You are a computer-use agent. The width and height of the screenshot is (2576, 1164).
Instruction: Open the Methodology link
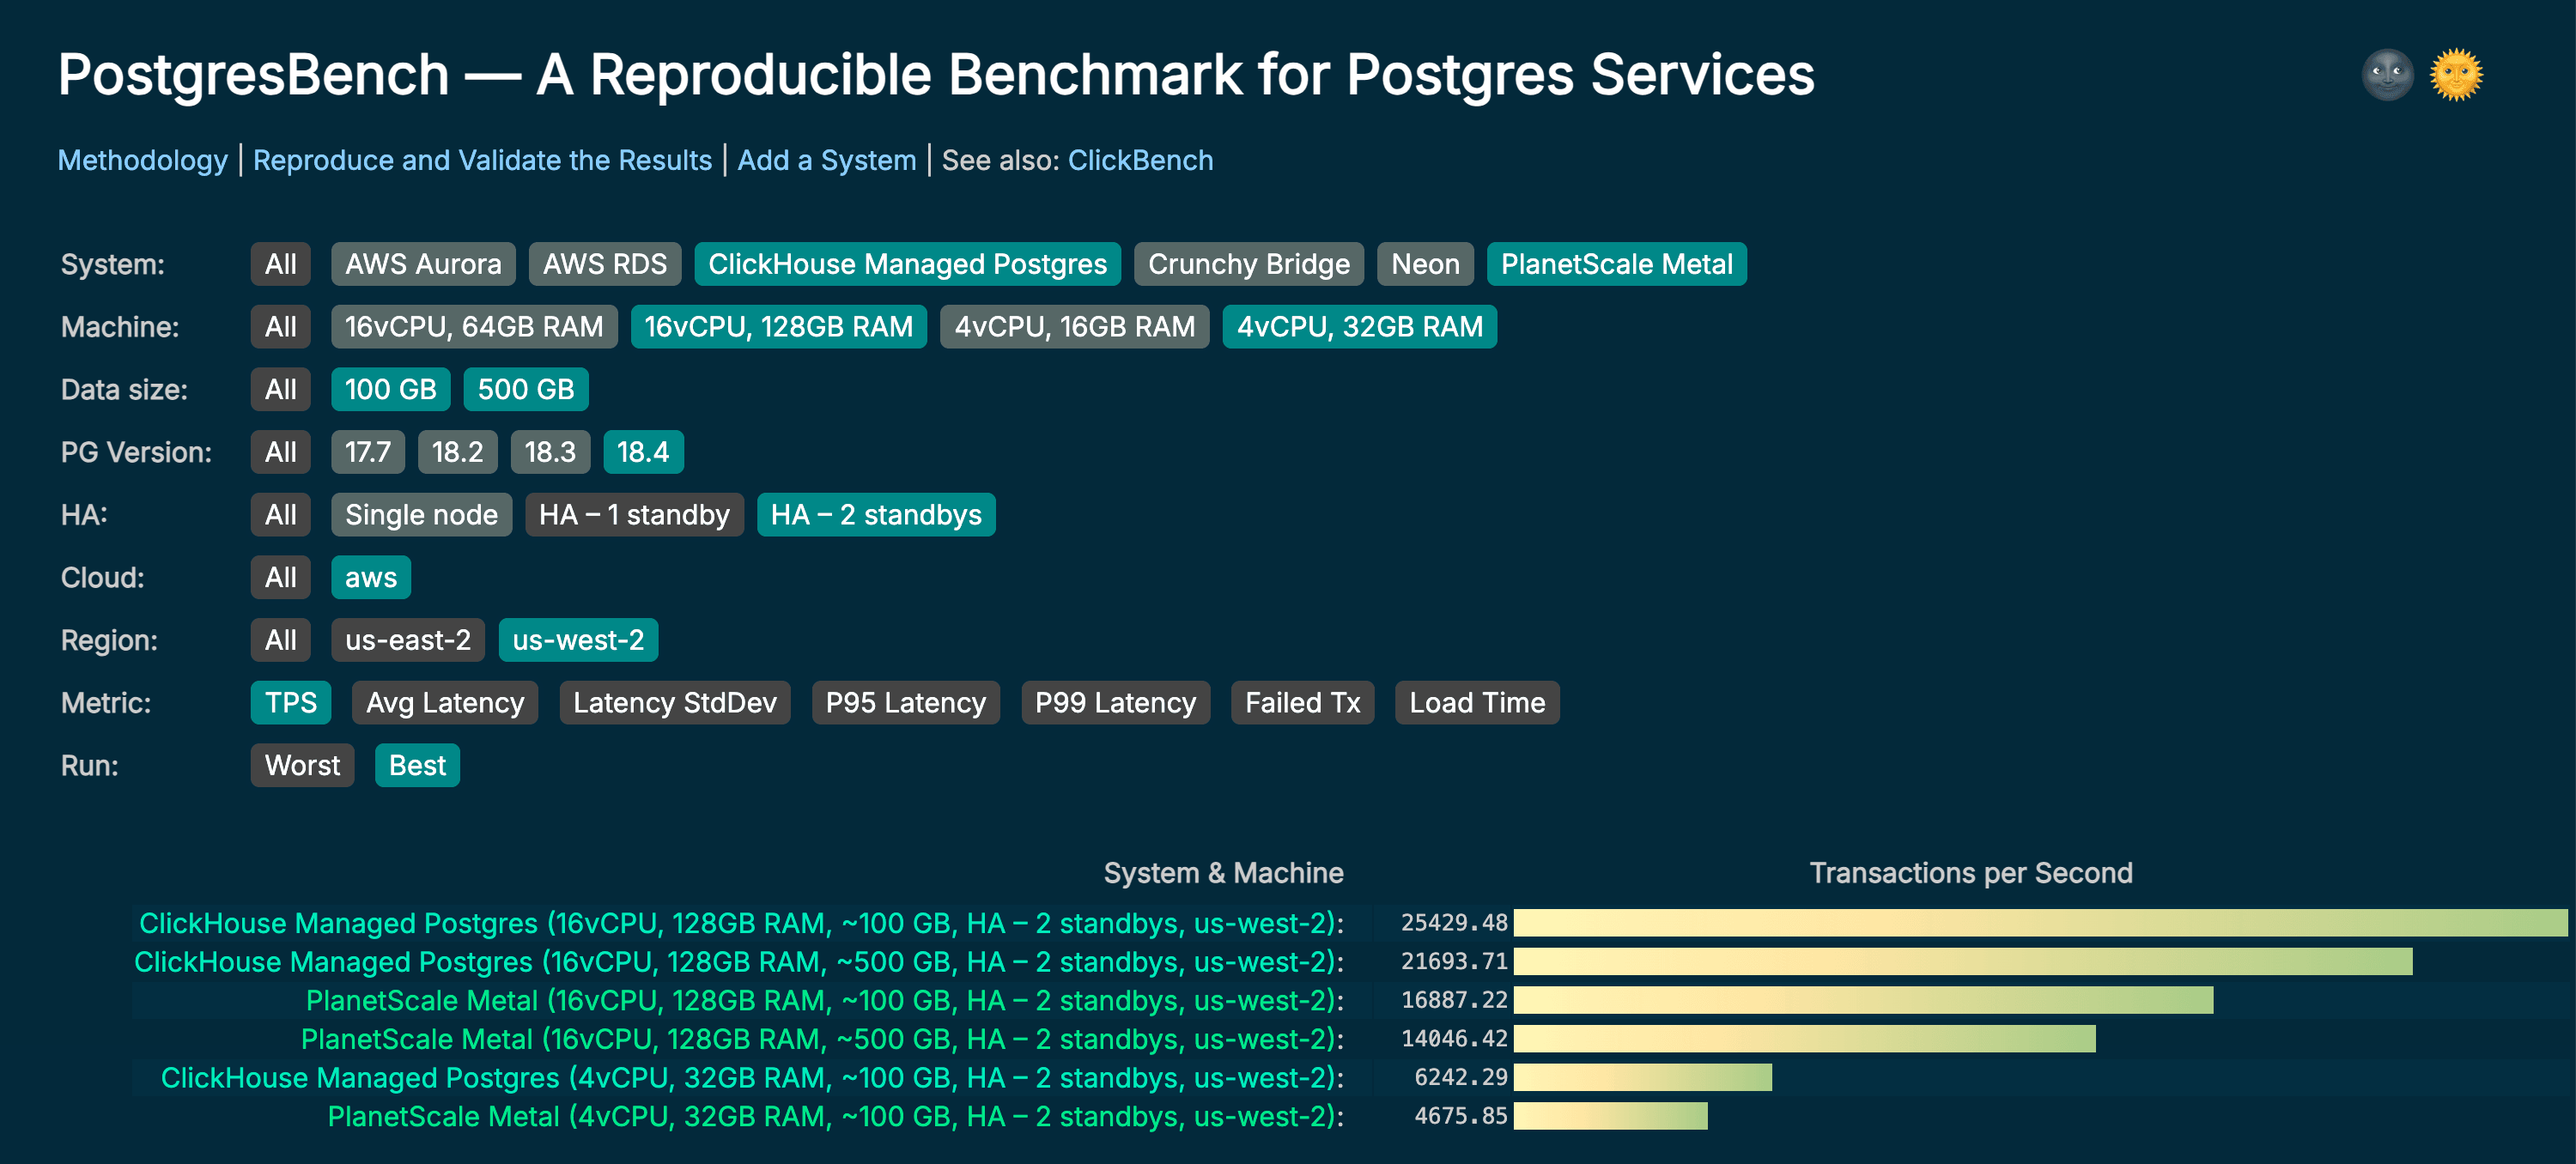pyautogui.click(x=143, y=160)
